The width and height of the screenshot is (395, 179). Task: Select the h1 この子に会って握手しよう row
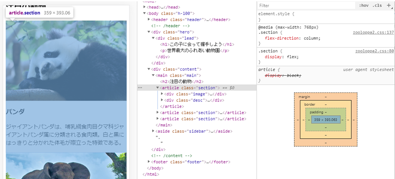[197, 44]
